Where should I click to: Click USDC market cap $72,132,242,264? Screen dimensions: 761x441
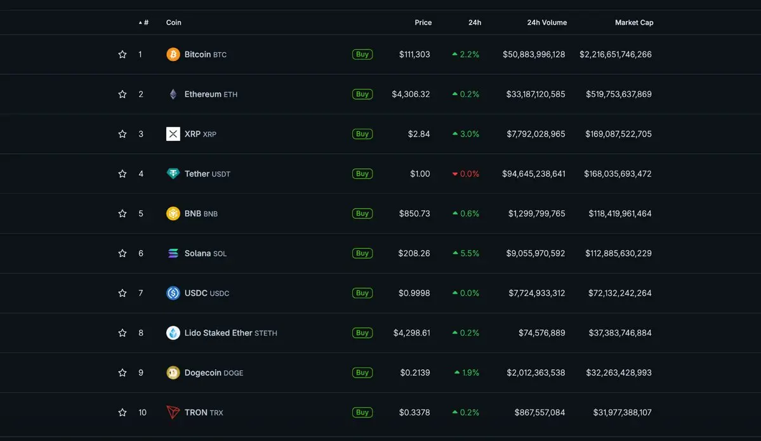pos(619,293)
